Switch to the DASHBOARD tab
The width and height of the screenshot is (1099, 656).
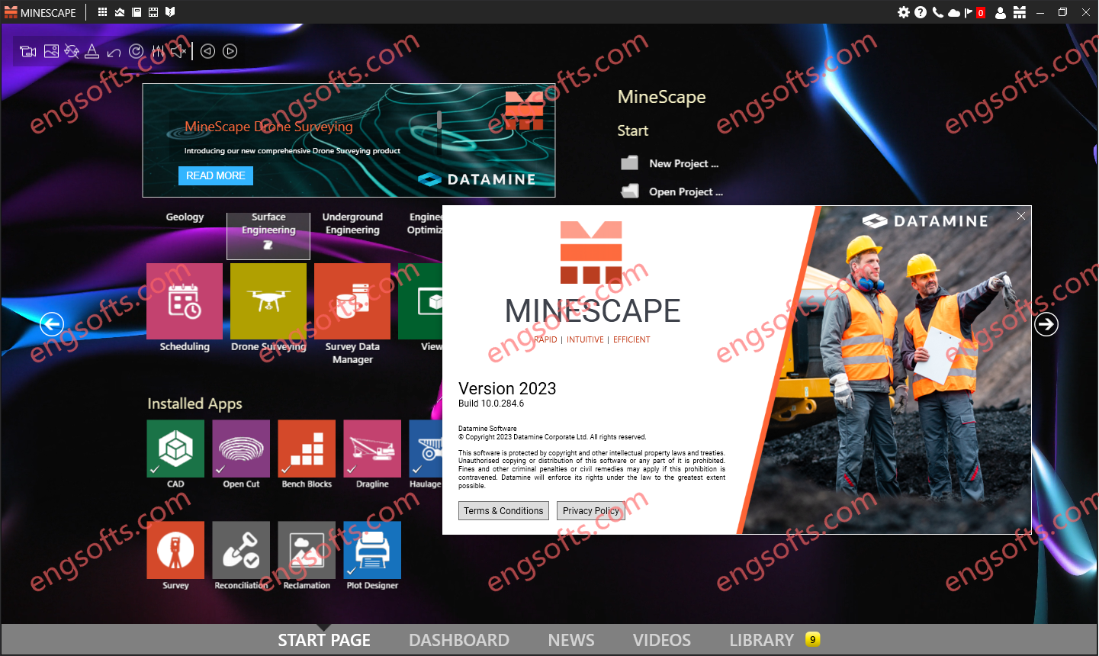click(x=459, y=640)
